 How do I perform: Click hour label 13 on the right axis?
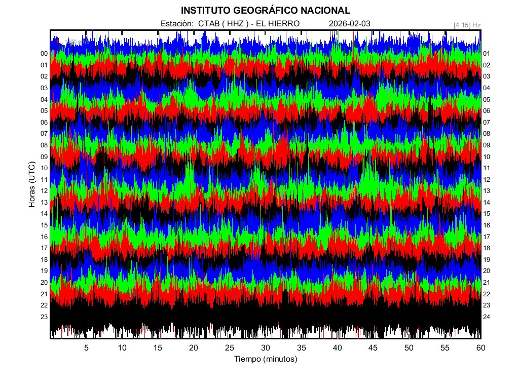tap(487, 191)
